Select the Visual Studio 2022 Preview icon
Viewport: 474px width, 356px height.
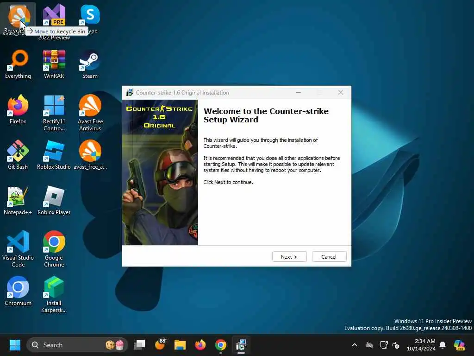(54, 21)
